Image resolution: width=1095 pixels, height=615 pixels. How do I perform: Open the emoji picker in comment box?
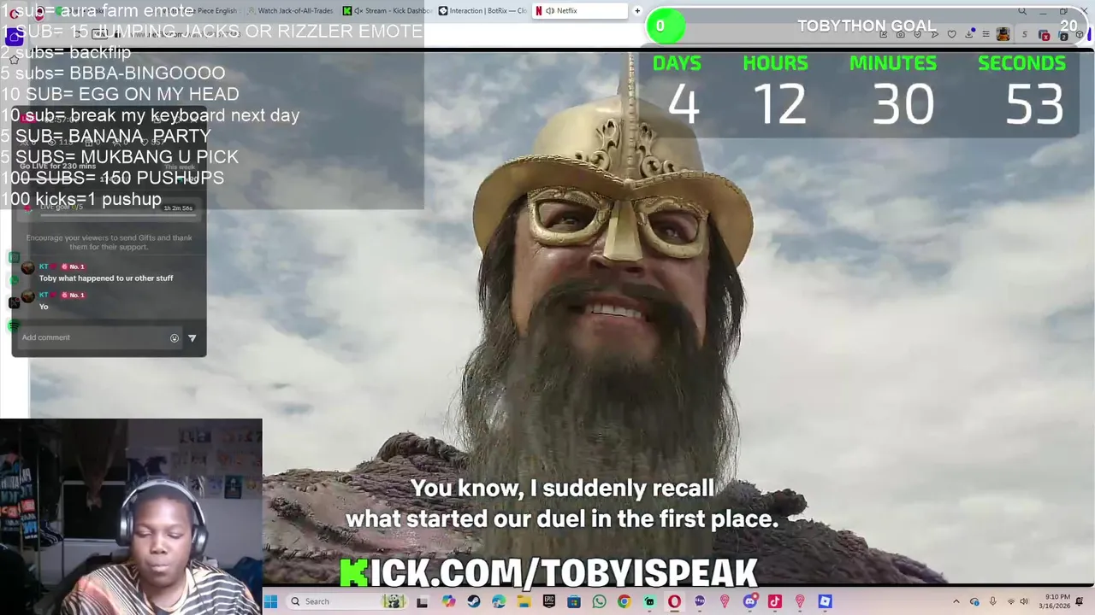click(x=175, y=338)
